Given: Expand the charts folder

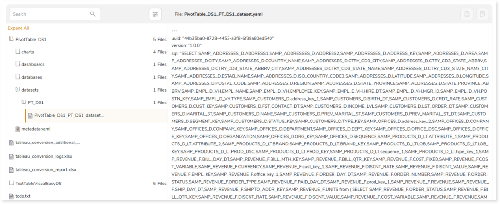Looking at the screenshot, I should [18, 52].
